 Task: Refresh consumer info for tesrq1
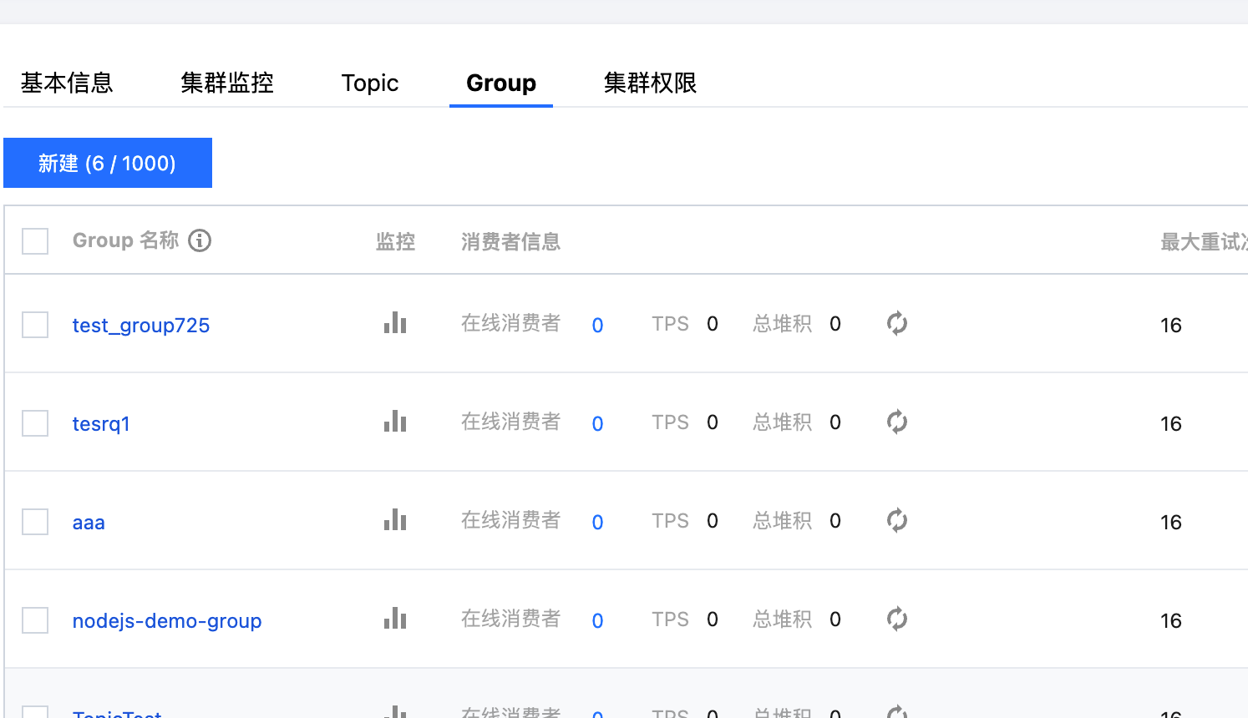point(896,422)
